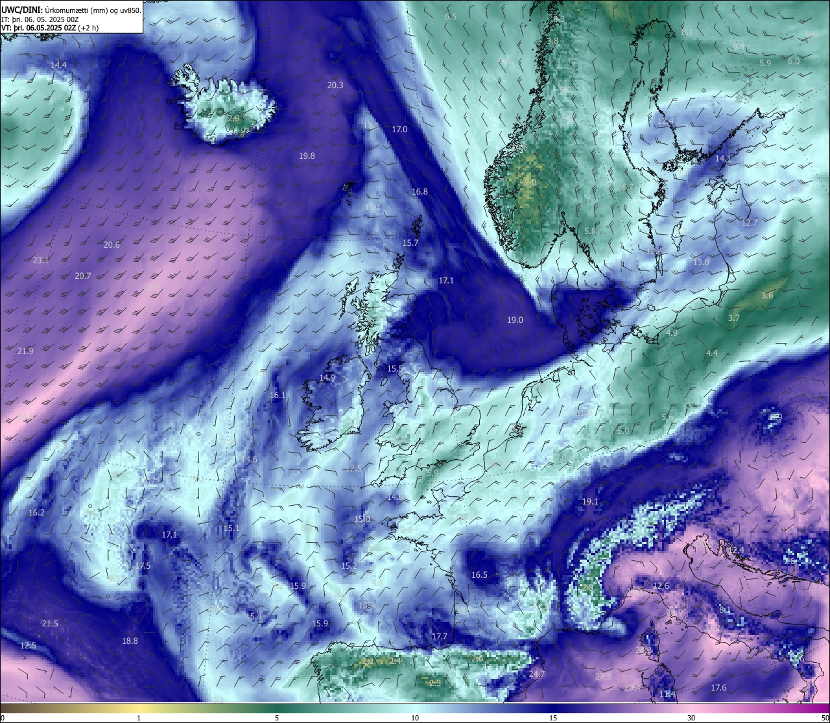
Task: Click the 18.8 map value
Action: click(130, 641)
